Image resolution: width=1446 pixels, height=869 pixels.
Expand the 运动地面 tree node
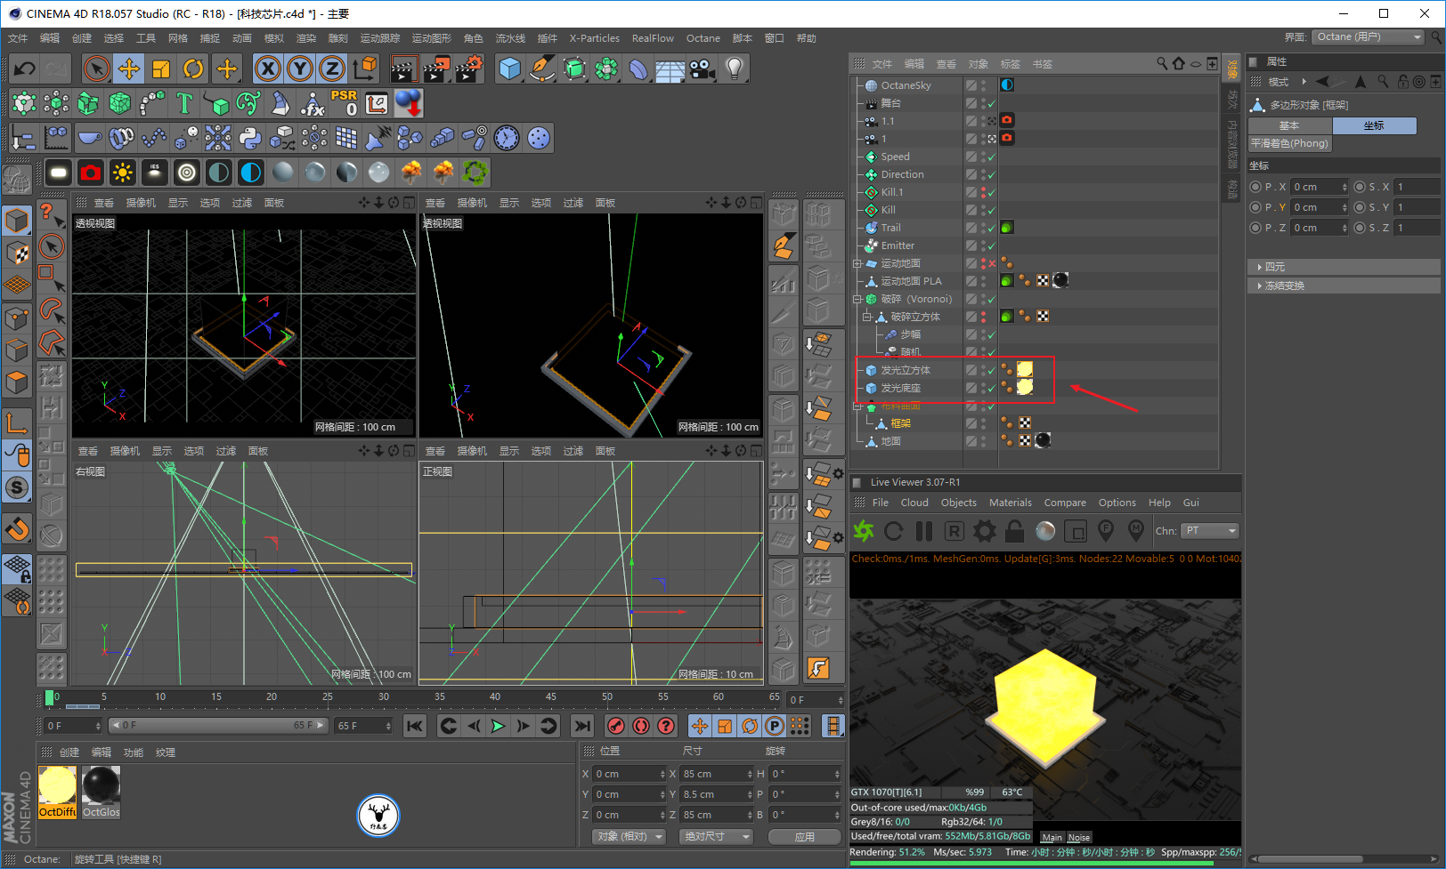(857, 264)
